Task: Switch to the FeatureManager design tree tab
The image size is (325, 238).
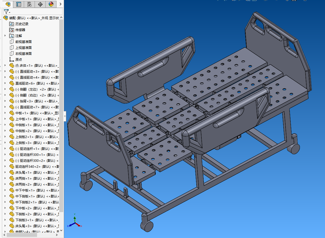Action: [8, 4]
